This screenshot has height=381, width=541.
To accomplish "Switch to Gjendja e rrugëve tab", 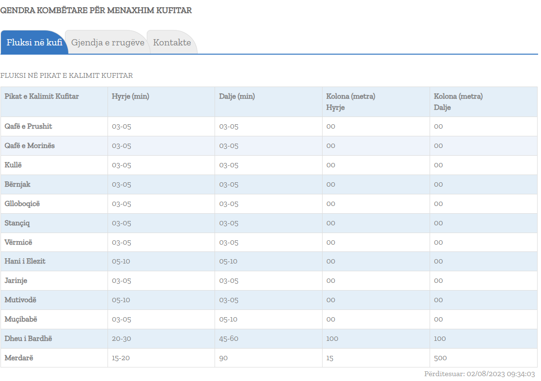I will (x=108, y=43).
